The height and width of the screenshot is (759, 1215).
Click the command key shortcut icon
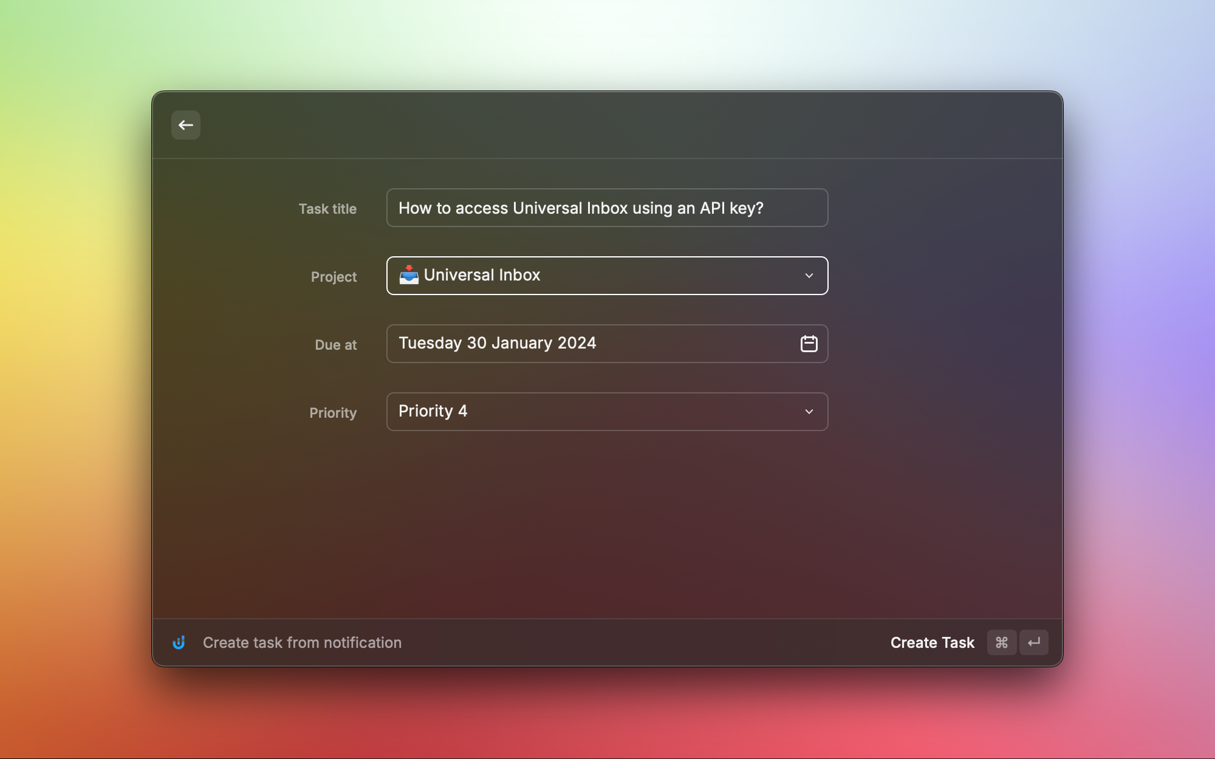point(1001,642)
